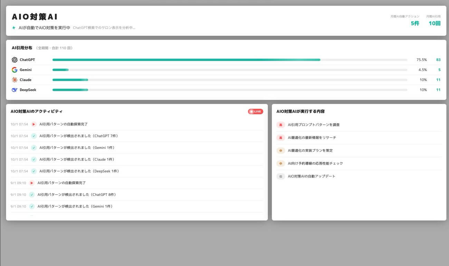This screenshot has width=449, height=266.
Task: Click the 高 badge beside AI引用プロンプトパターンを調査
Action: pyautogui.click(x=280, y=124)
